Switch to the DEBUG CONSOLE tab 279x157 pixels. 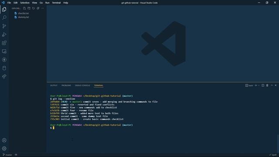point(82,85)
